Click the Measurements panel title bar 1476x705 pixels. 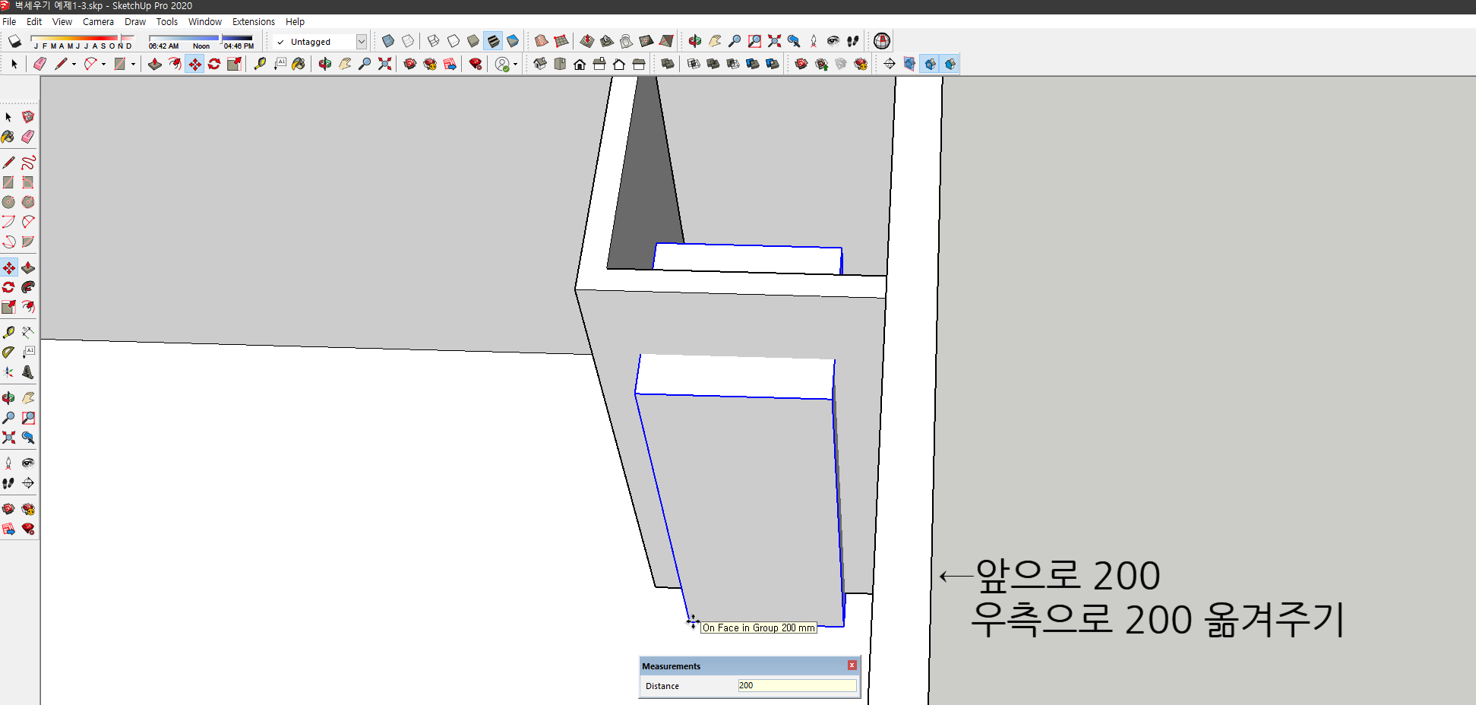tap(749, 666)
